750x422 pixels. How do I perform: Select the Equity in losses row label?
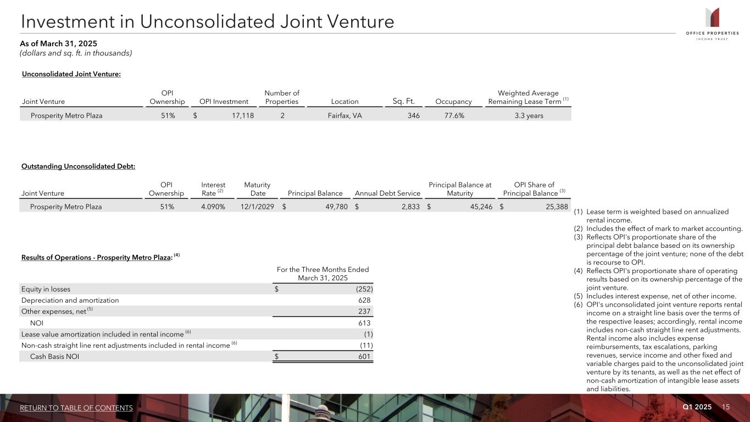tap(46, 289)
